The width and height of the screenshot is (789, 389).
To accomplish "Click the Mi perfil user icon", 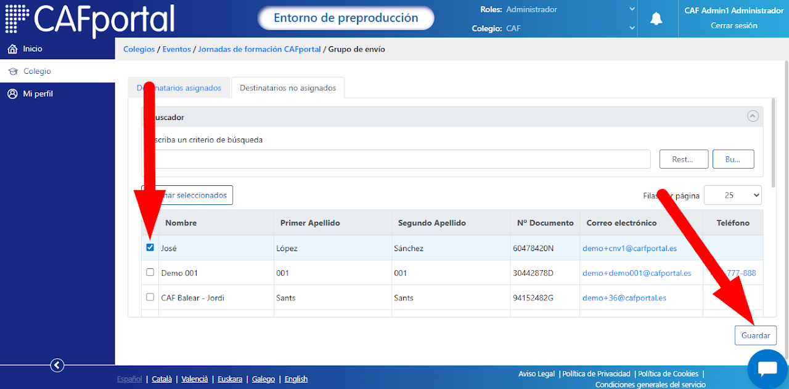I will click(12, 94).
